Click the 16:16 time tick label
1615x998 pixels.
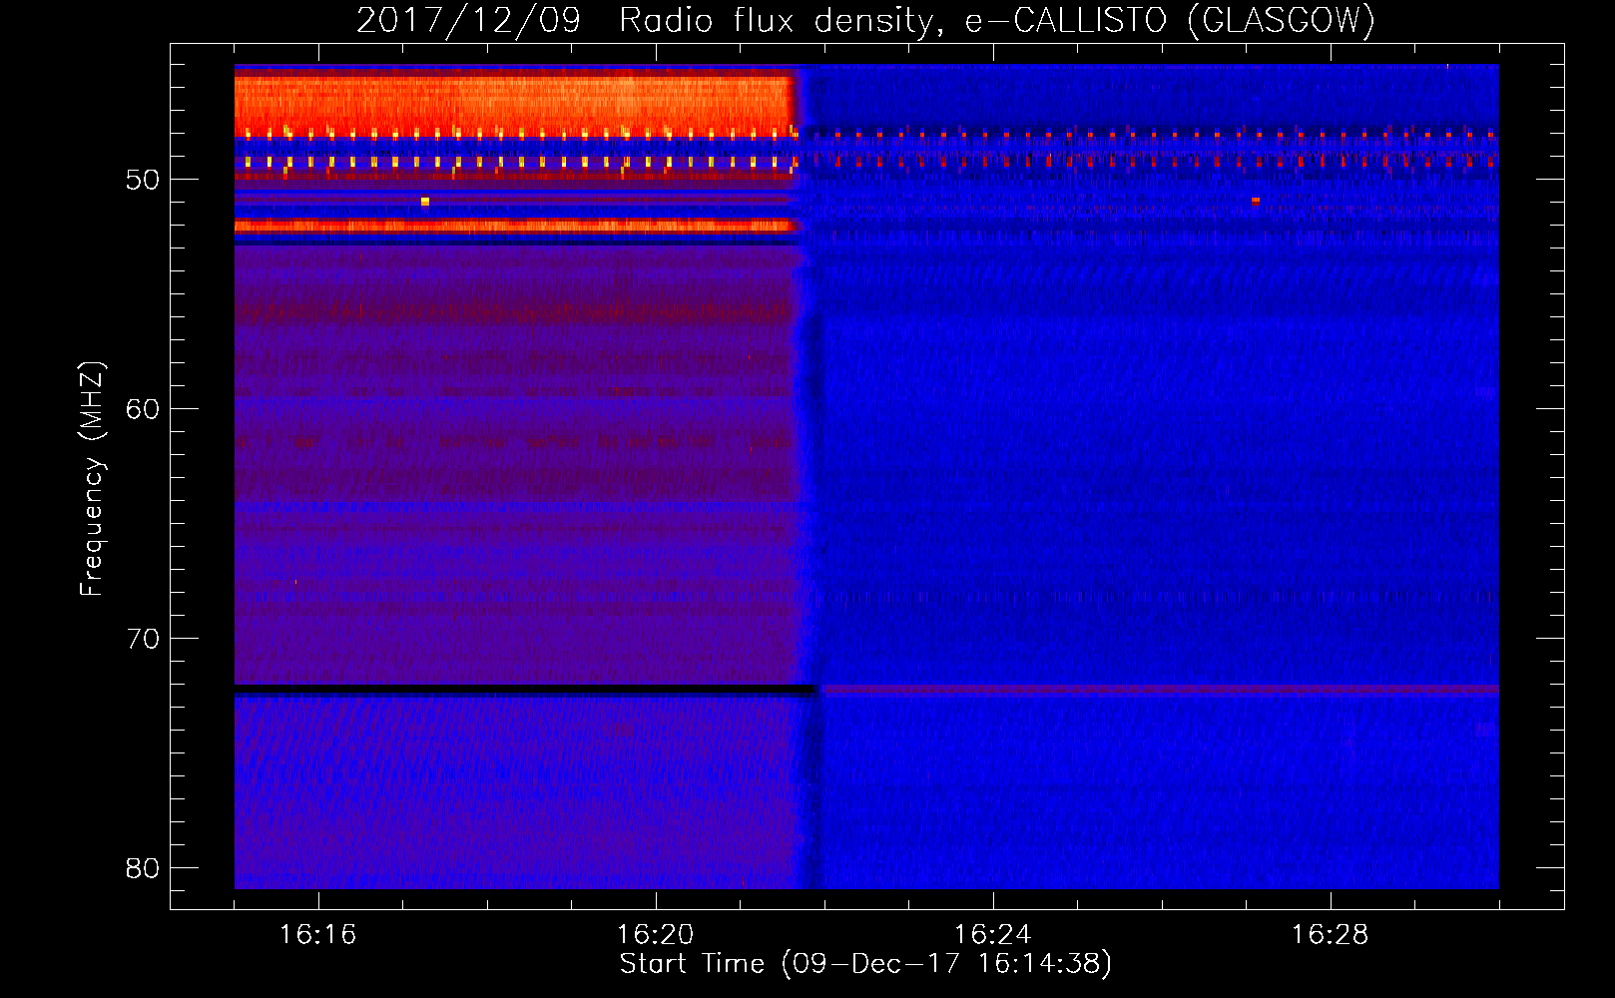317,934
